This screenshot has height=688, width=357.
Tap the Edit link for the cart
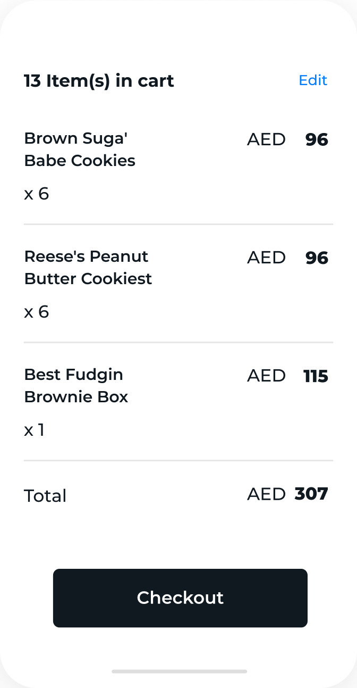tap(313, 80)
